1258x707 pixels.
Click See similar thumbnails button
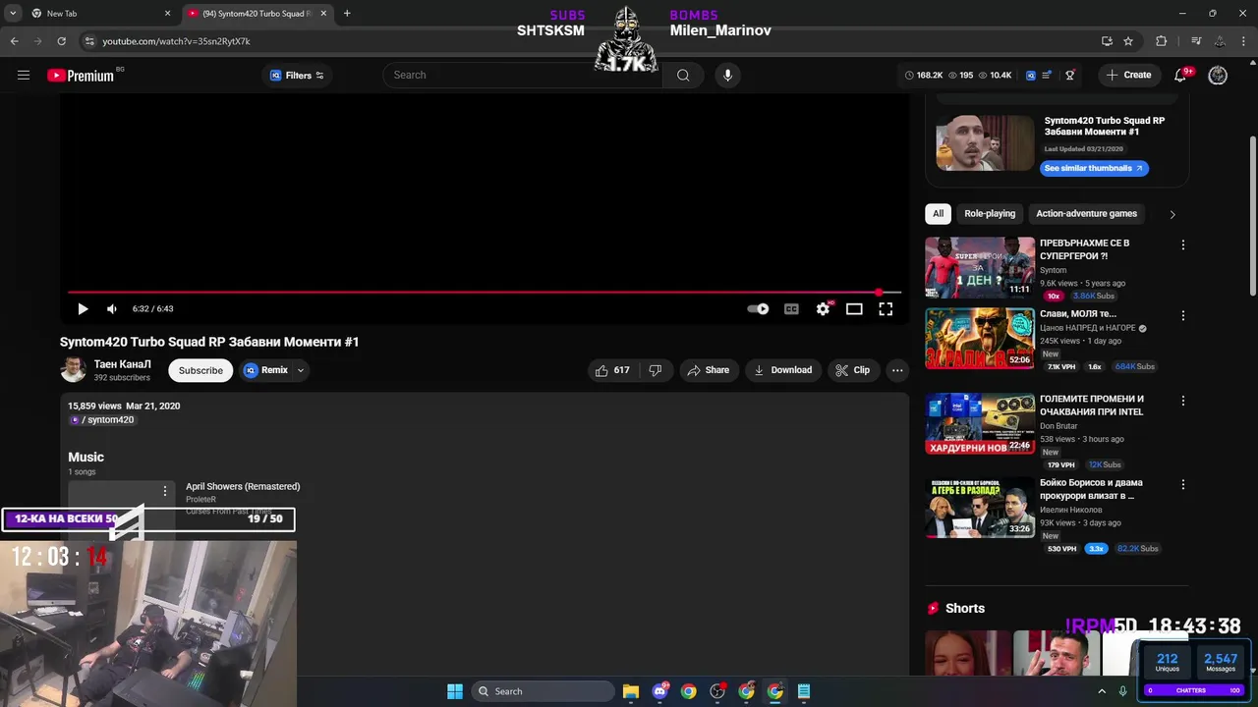1094,168
